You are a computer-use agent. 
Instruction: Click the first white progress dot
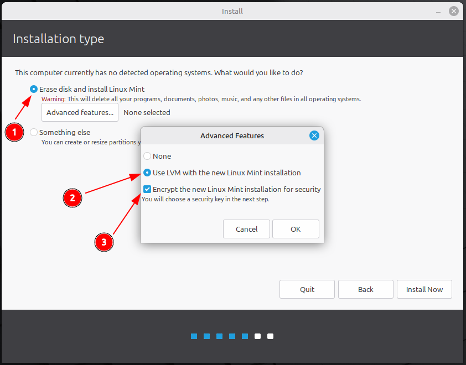tap(257, 336)
